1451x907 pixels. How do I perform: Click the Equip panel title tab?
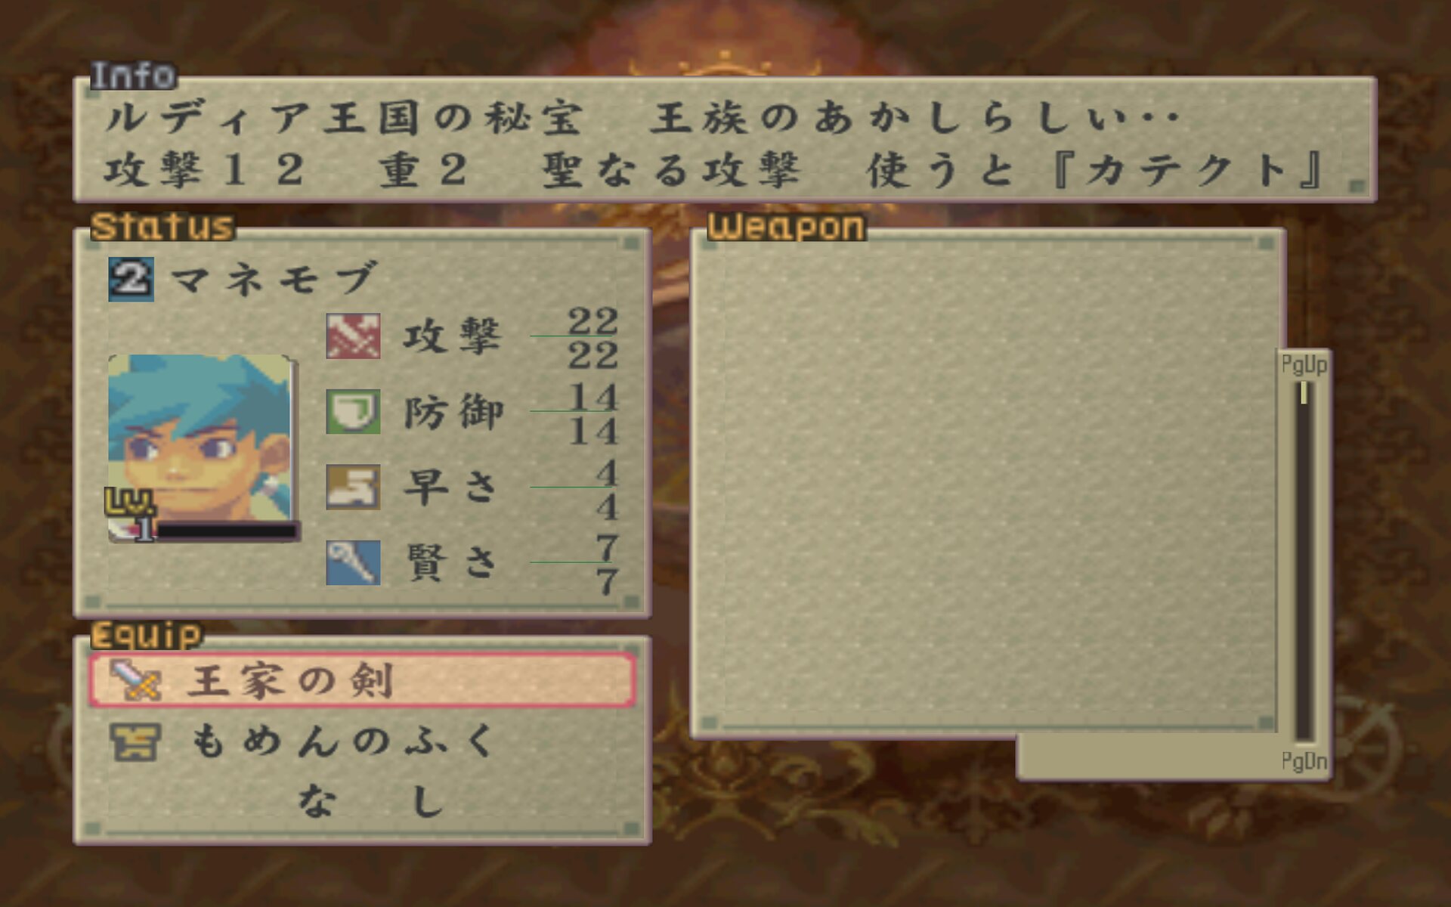click(x=147, y=635)
